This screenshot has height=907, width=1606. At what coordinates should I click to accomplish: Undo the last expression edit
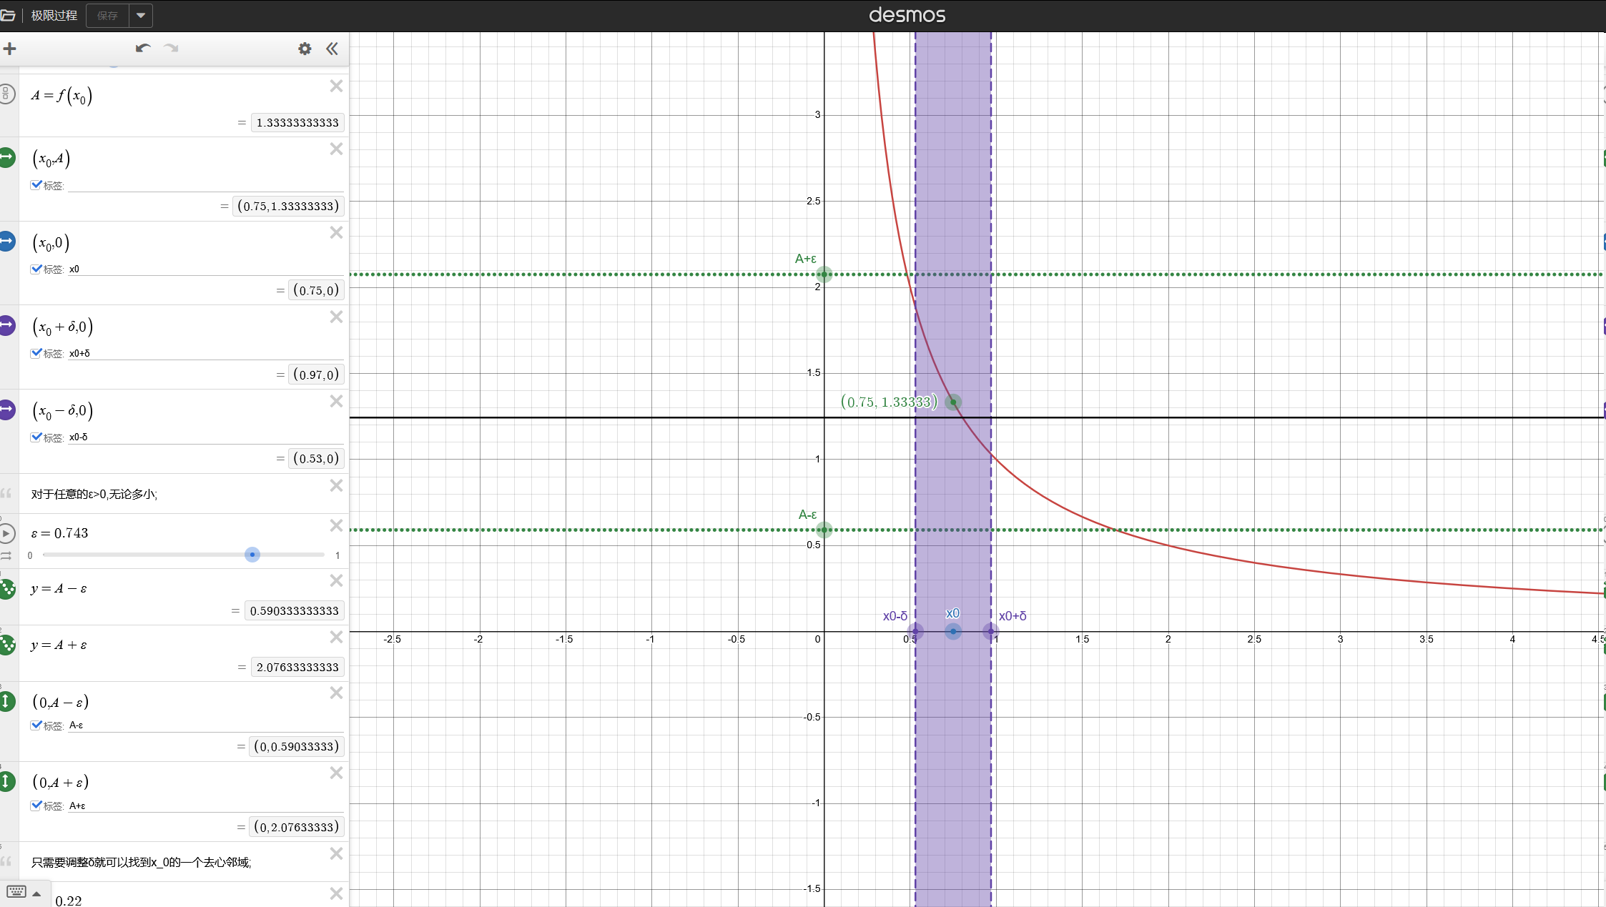(x=142, y=49)
